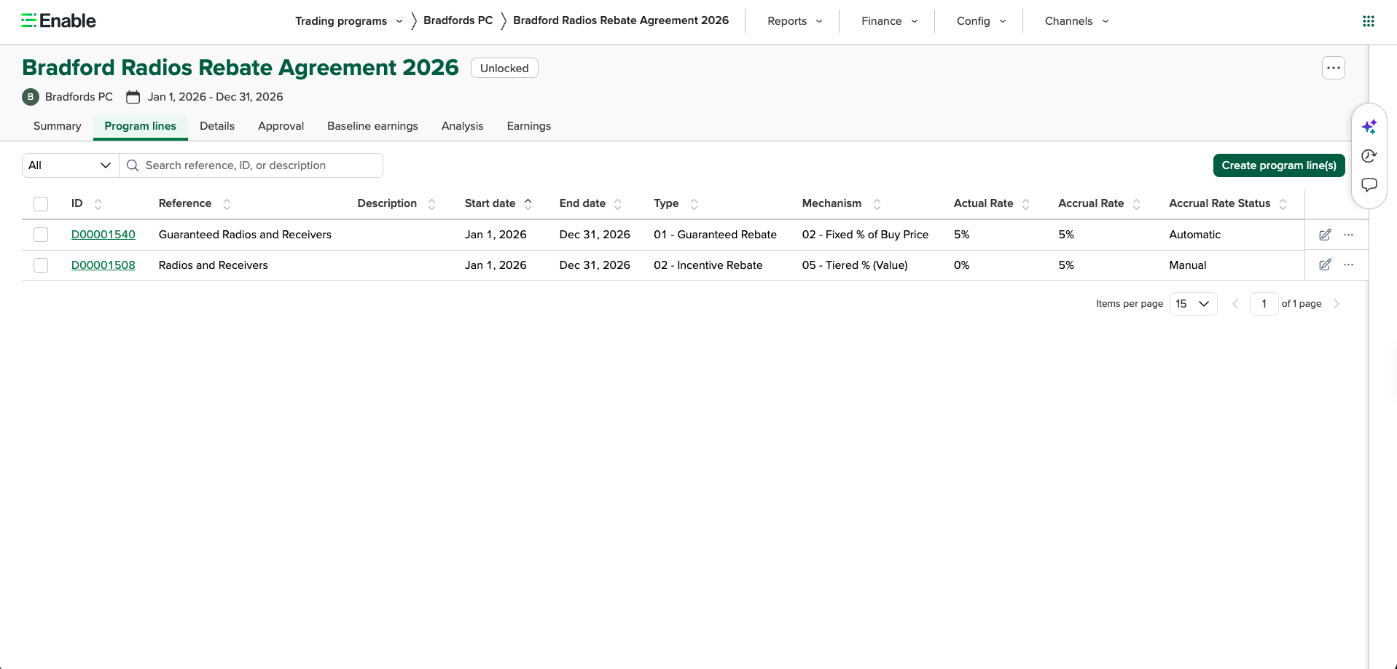Go to previous page arrow
Viewport: 1397px width, 669px height.
(x=1235, y=304)
